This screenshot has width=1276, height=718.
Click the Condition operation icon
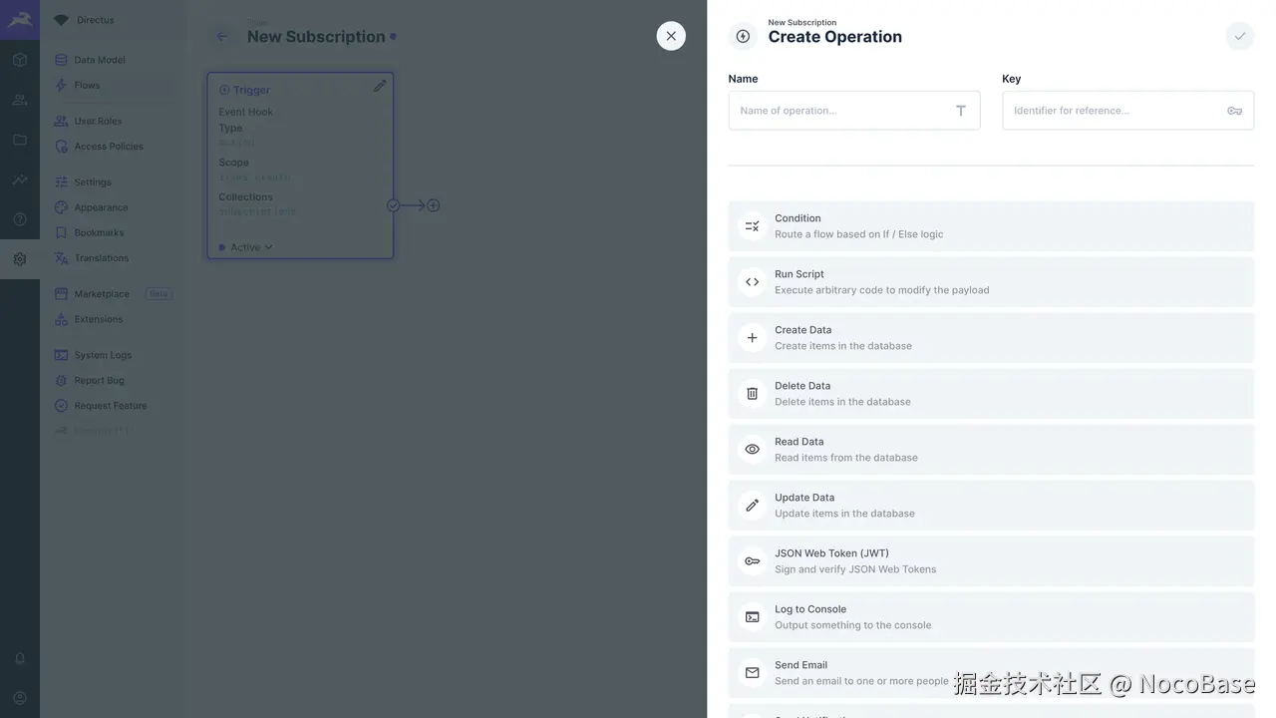(752, 226)
